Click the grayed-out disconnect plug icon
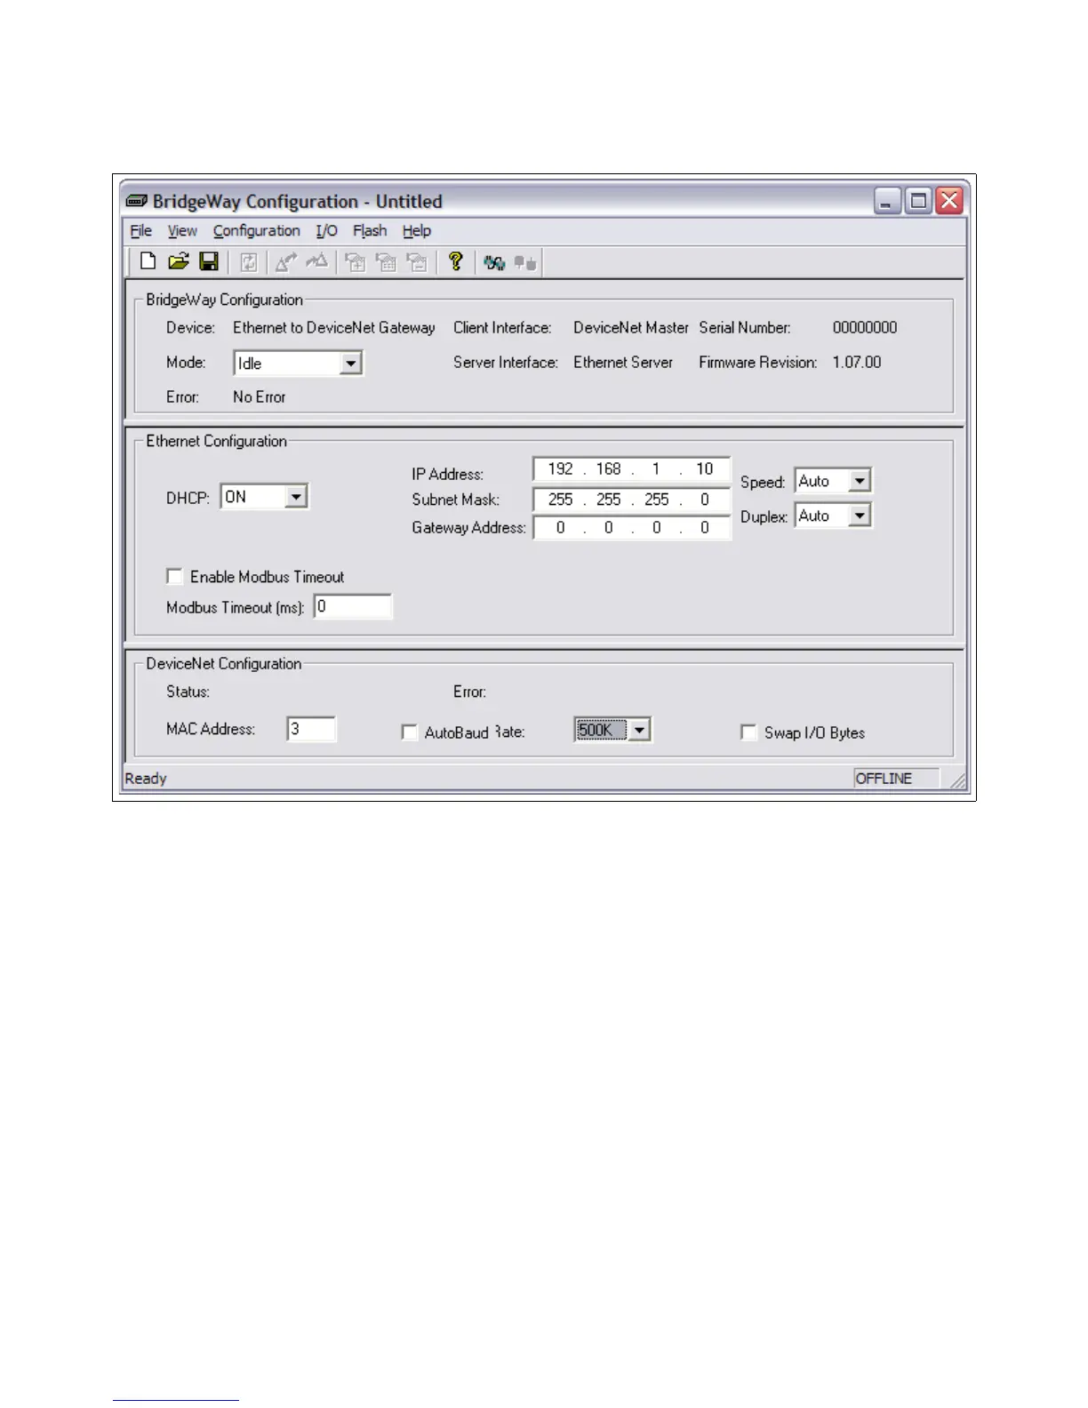 click(x=525, y=262)
